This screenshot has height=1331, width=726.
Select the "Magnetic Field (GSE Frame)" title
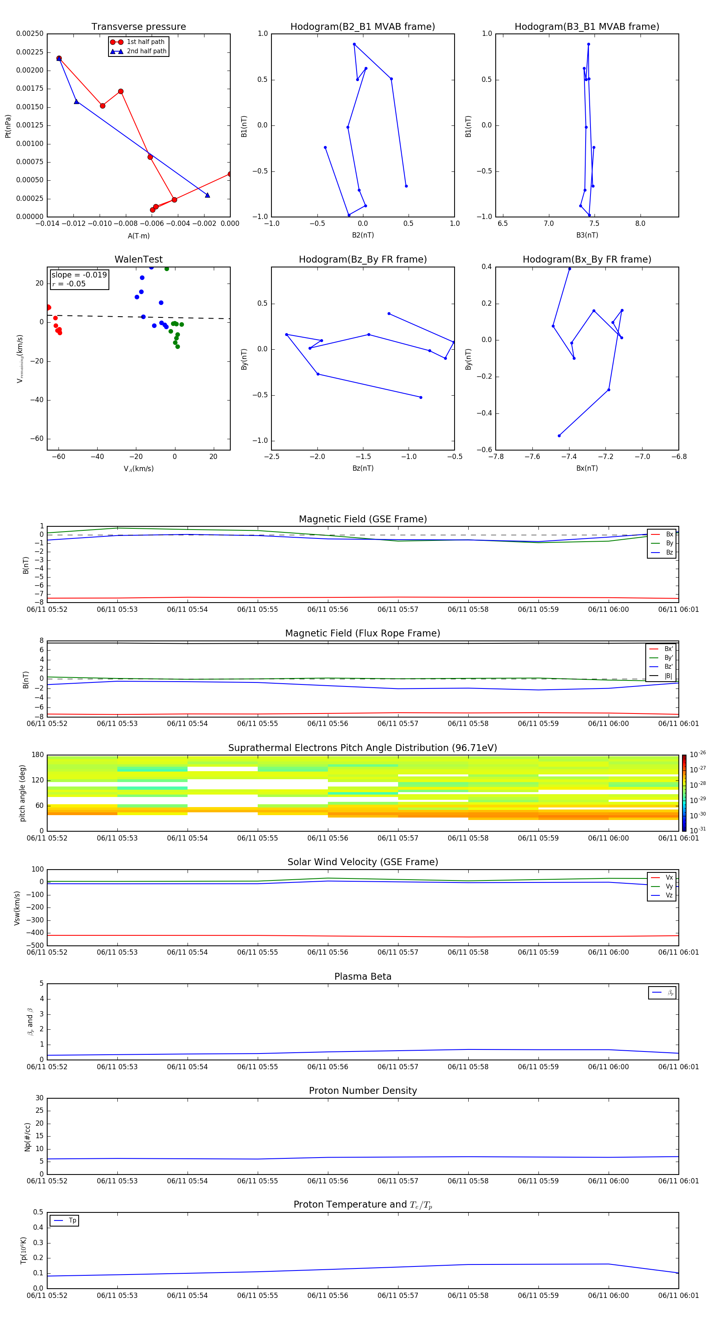pos(363,519)
